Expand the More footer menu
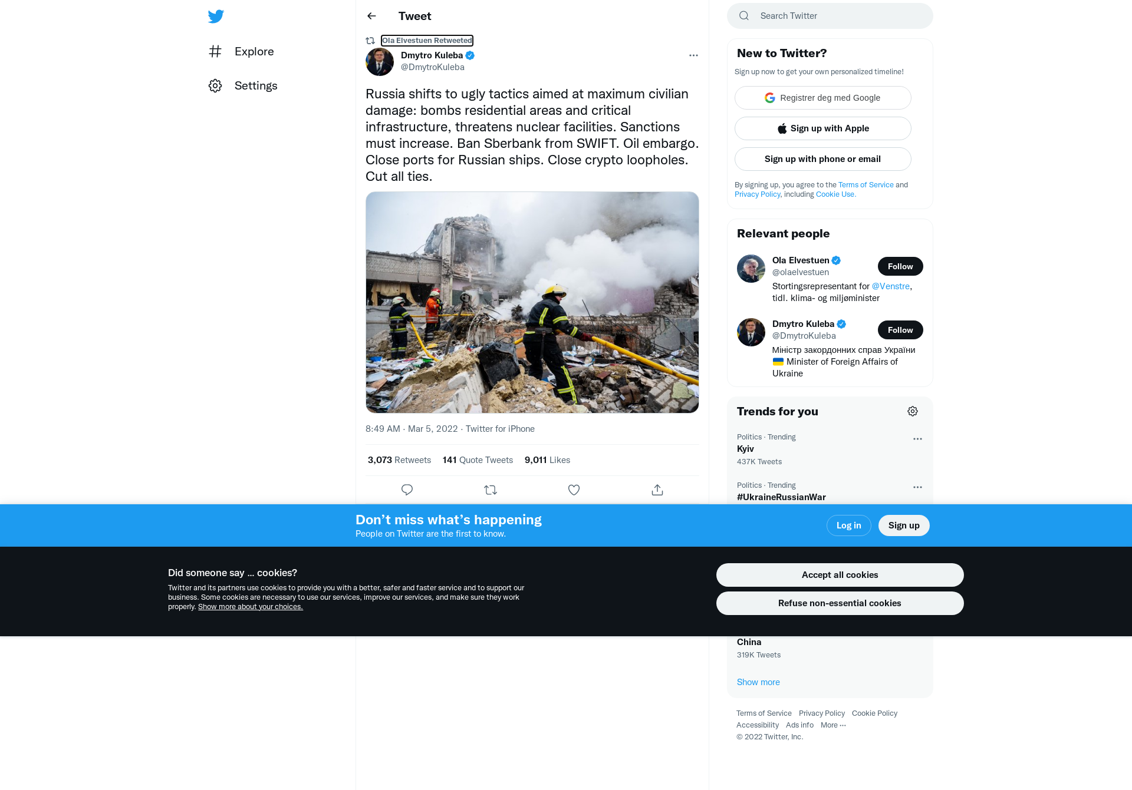 [833, 725]
